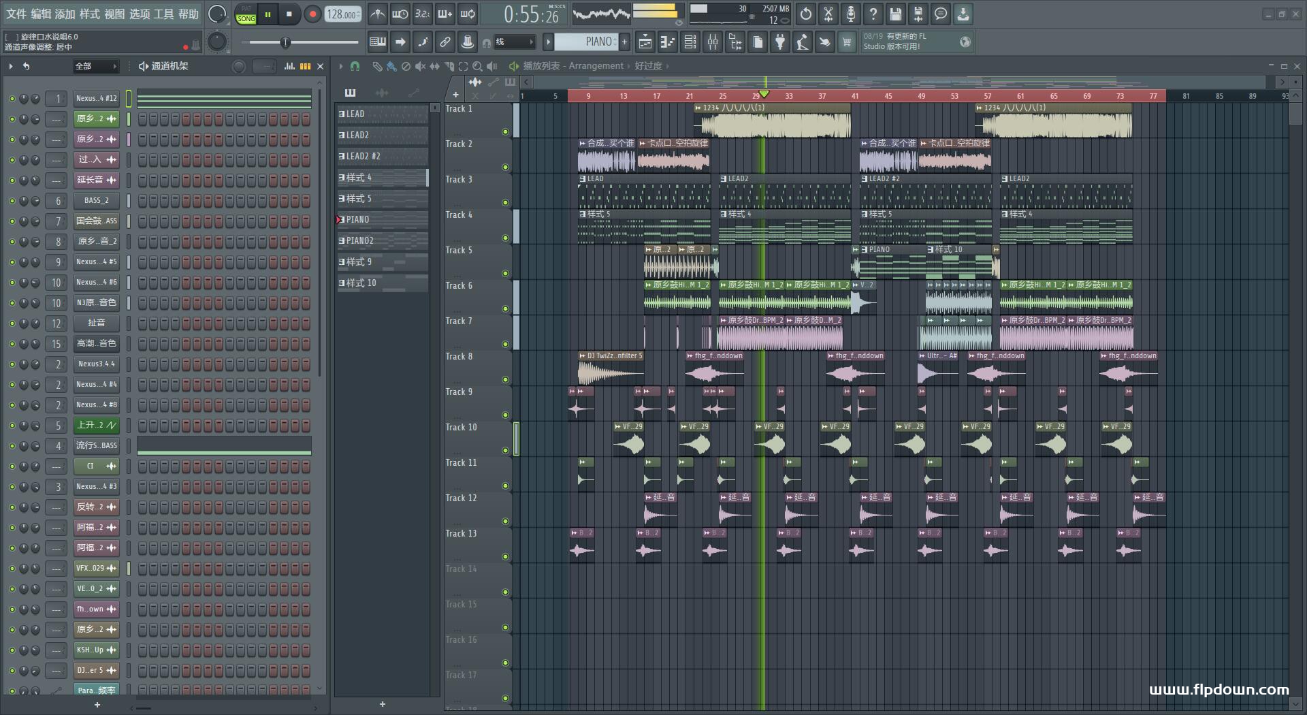Click the multilink to controllers icon
Viewport: 1307px width, 715px height.
point(468,42)
